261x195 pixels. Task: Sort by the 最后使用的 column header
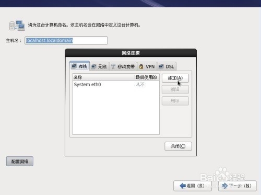coord(147,77)
